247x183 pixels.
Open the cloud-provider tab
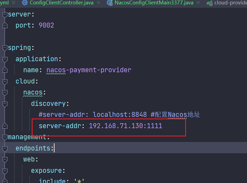pyautogui.click(x=231, y=3)
